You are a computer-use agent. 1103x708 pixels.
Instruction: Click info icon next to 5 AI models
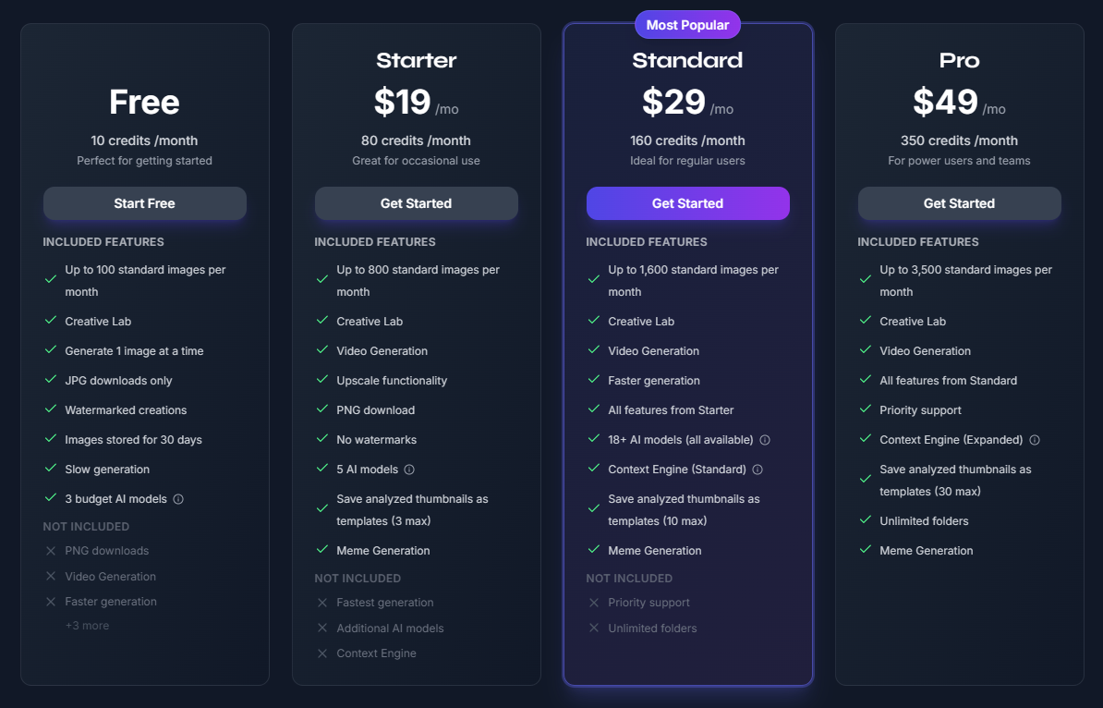click(x=409, y=470)
